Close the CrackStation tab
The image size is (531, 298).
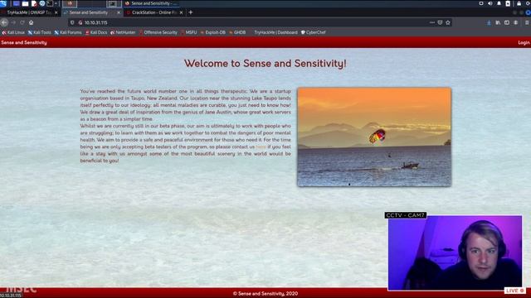click(181, 12)
